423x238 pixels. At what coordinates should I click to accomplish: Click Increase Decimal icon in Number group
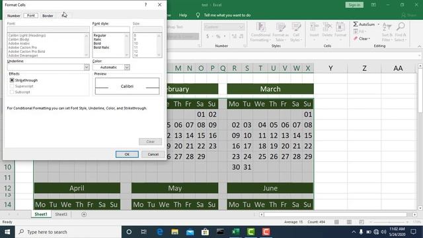(234, 36)
